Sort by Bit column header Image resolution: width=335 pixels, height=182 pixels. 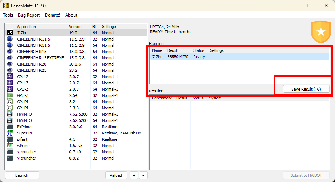[x=95, y=27]
